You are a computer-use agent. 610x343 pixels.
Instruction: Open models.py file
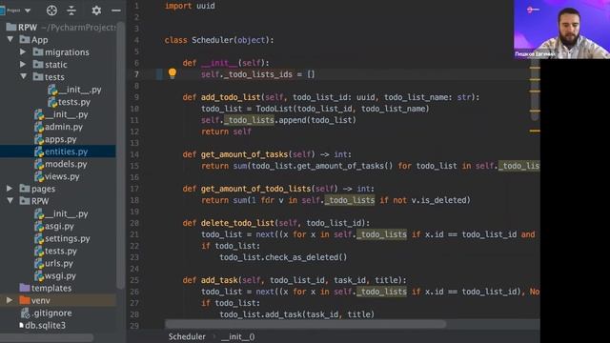(66, 164)
